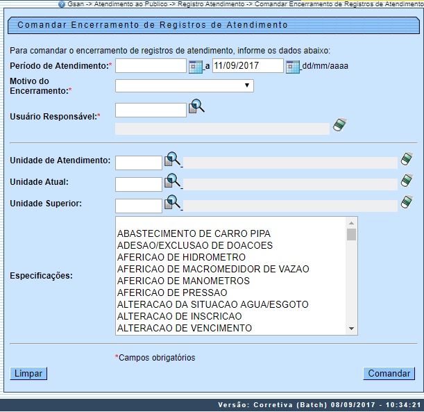Click Especificações scrollbar up arrow

[352, 223]
